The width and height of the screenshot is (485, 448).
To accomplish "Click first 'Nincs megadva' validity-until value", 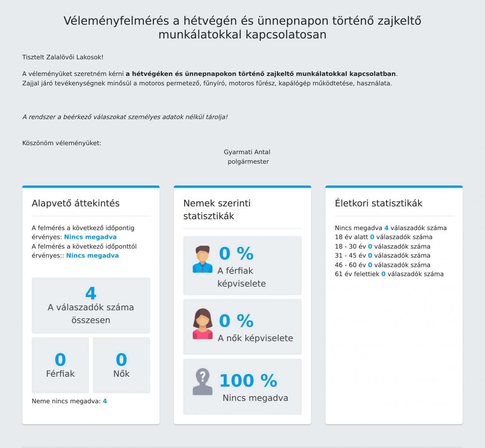I will coord(90,237).
